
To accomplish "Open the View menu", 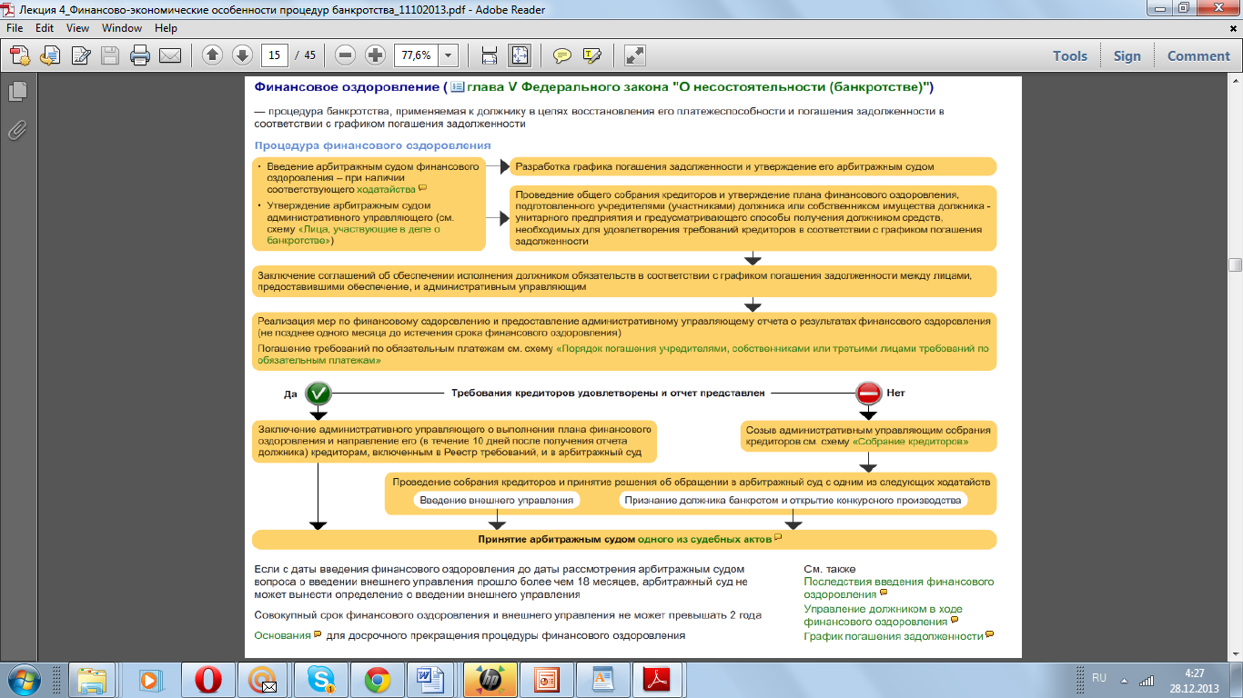I will pyautogui.click(x=77, y=28).
